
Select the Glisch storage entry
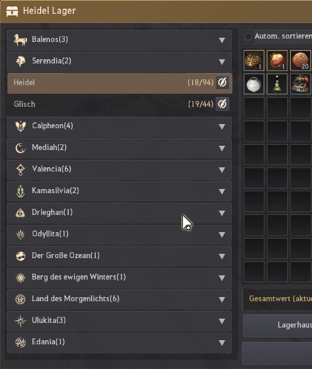[119, 104]
